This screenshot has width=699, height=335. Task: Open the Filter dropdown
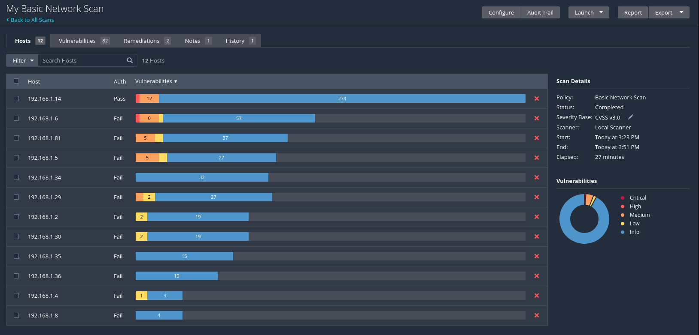(22, 60)
